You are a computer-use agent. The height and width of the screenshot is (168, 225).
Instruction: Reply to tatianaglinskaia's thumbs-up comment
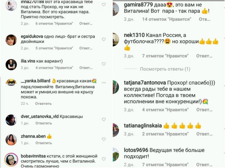[204, 134]
